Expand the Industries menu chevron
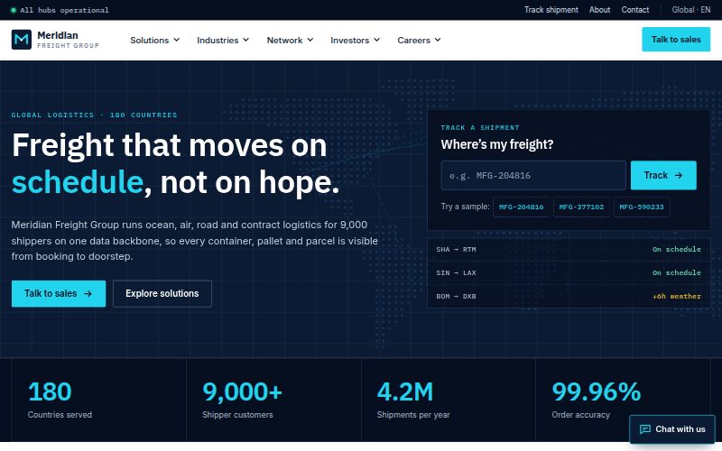The width and height of the screenshot is (722, 451). tap(245, 40)
